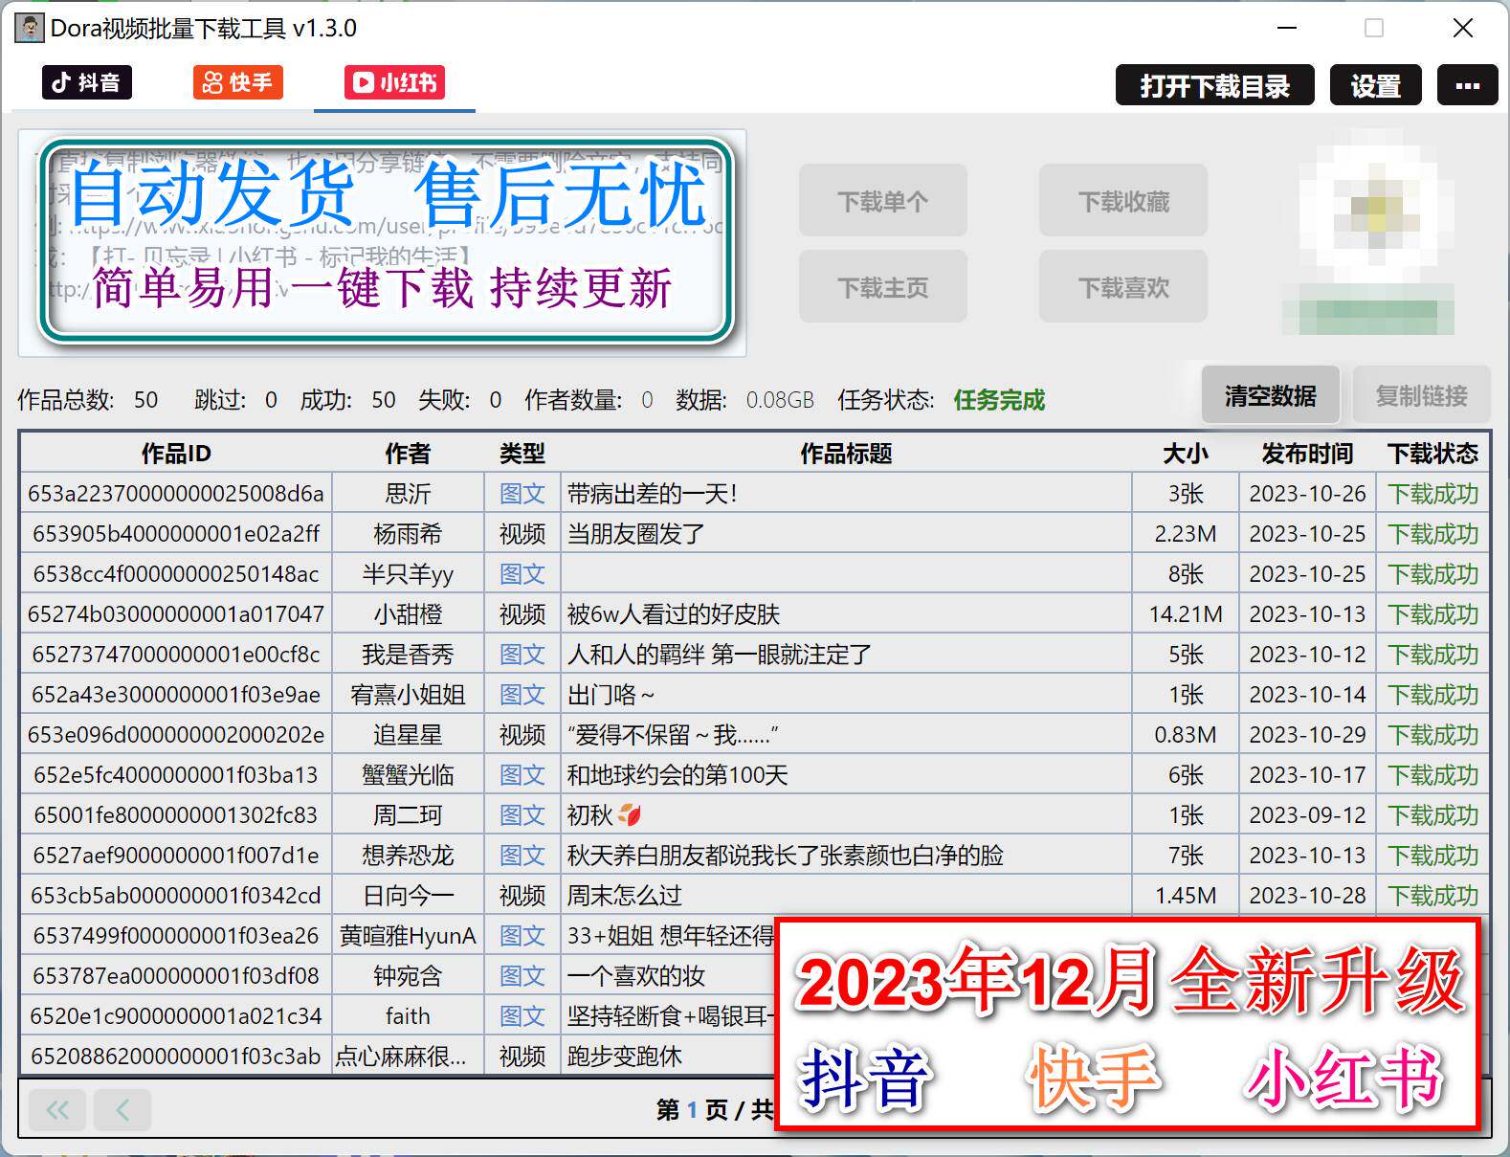Screen dimensions: 1510x1157
Task: Click the 复制链接 button
Action: [1421, 395]
